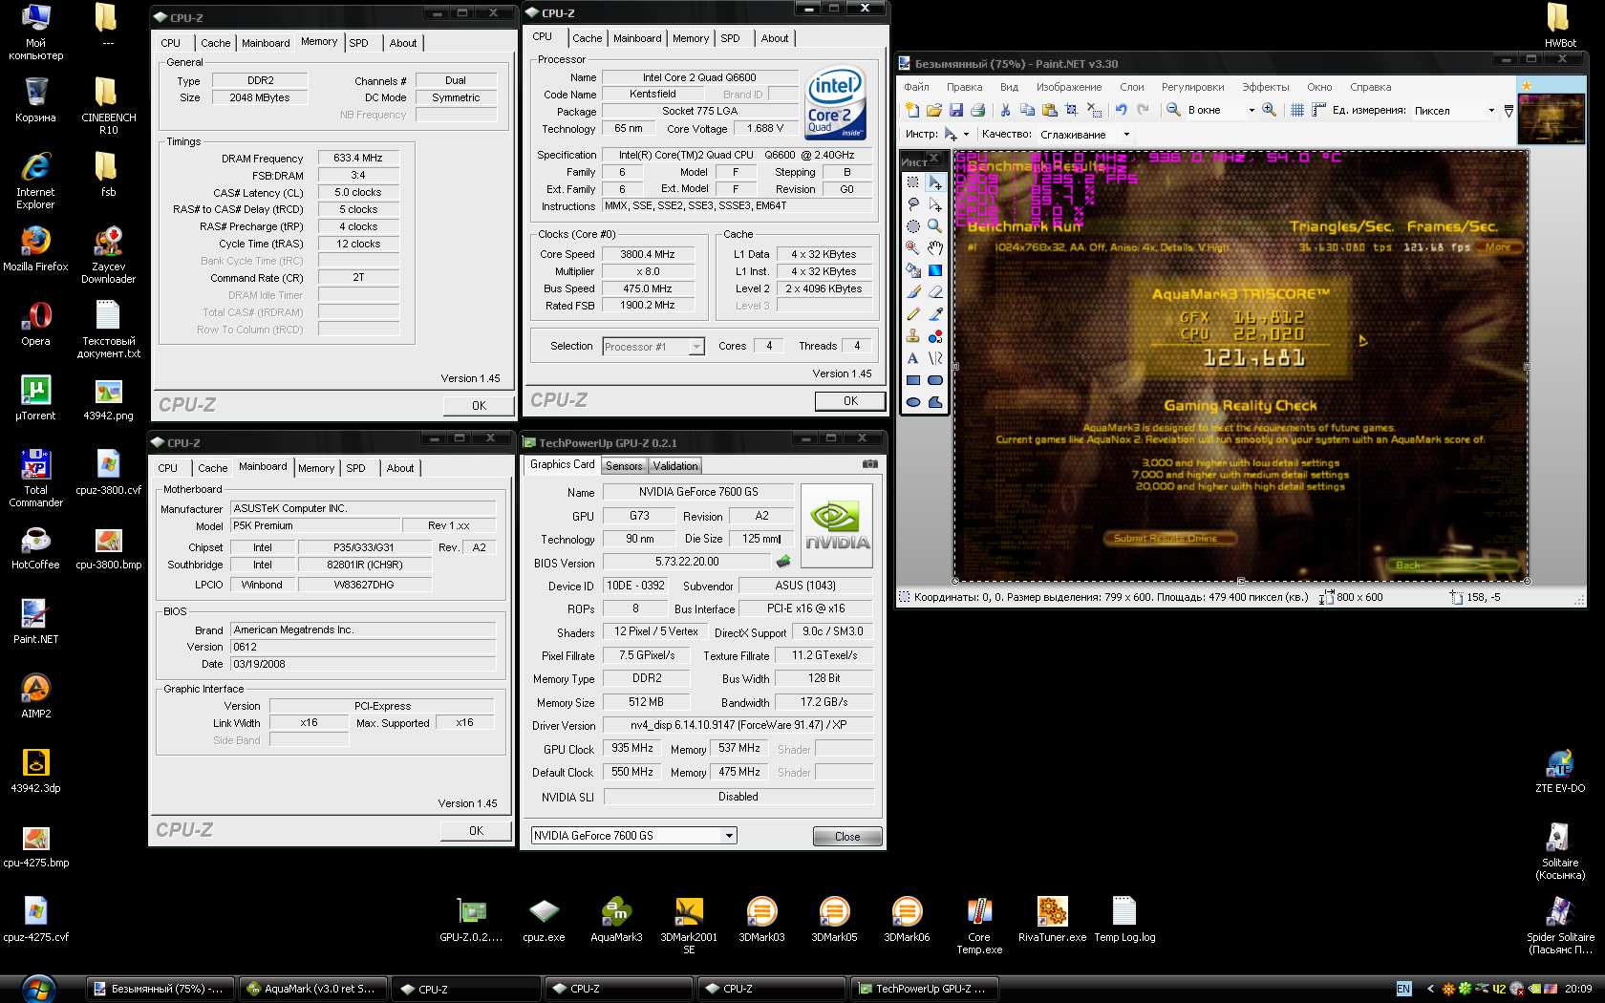Open the 'Регулировки' menu in Paint.NET
Image resolution: width=1605 pixels, height=1003 pixels.
click(1192, 87)
